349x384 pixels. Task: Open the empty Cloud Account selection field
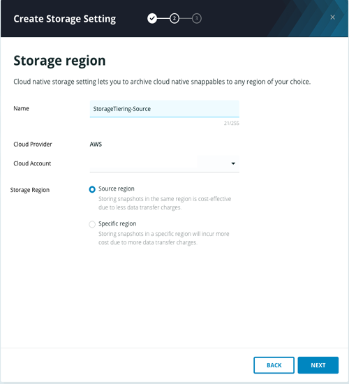(164, 163)
